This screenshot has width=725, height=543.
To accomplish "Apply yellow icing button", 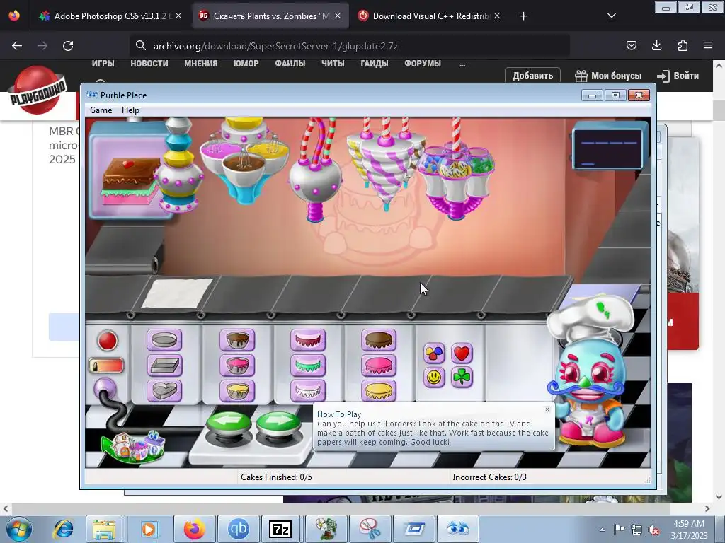I will 379,390.
